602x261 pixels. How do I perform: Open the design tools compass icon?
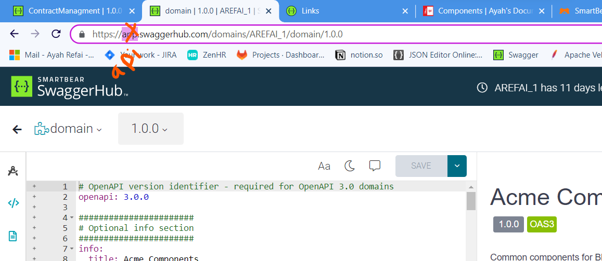13,170
